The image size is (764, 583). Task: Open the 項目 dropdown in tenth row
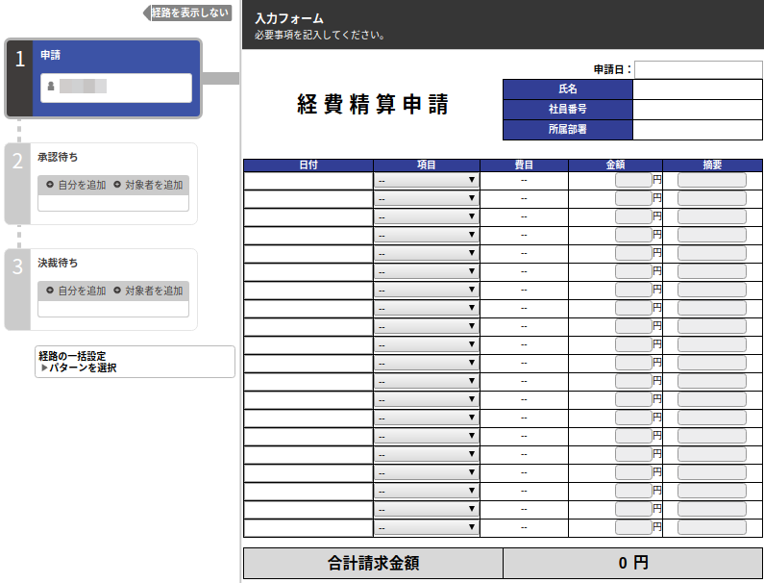(427, 345)
